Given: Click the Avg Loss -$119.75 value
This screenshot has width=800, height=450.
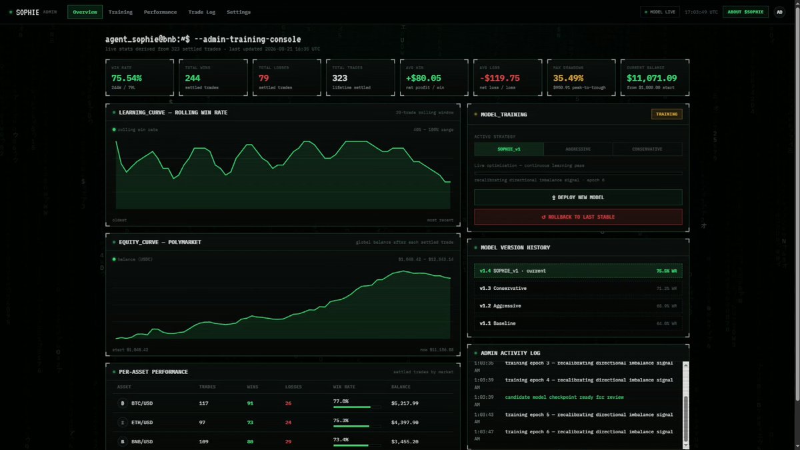Looking at the screenshot, I should (499, 78).
